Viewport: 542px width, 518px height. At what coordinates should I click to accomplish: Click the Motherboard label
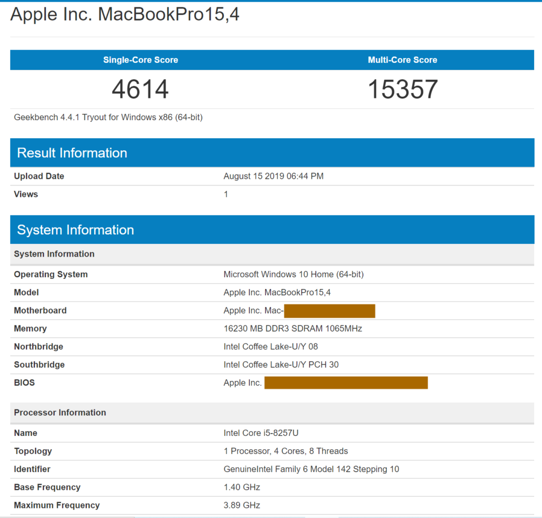tap(40, 310)
